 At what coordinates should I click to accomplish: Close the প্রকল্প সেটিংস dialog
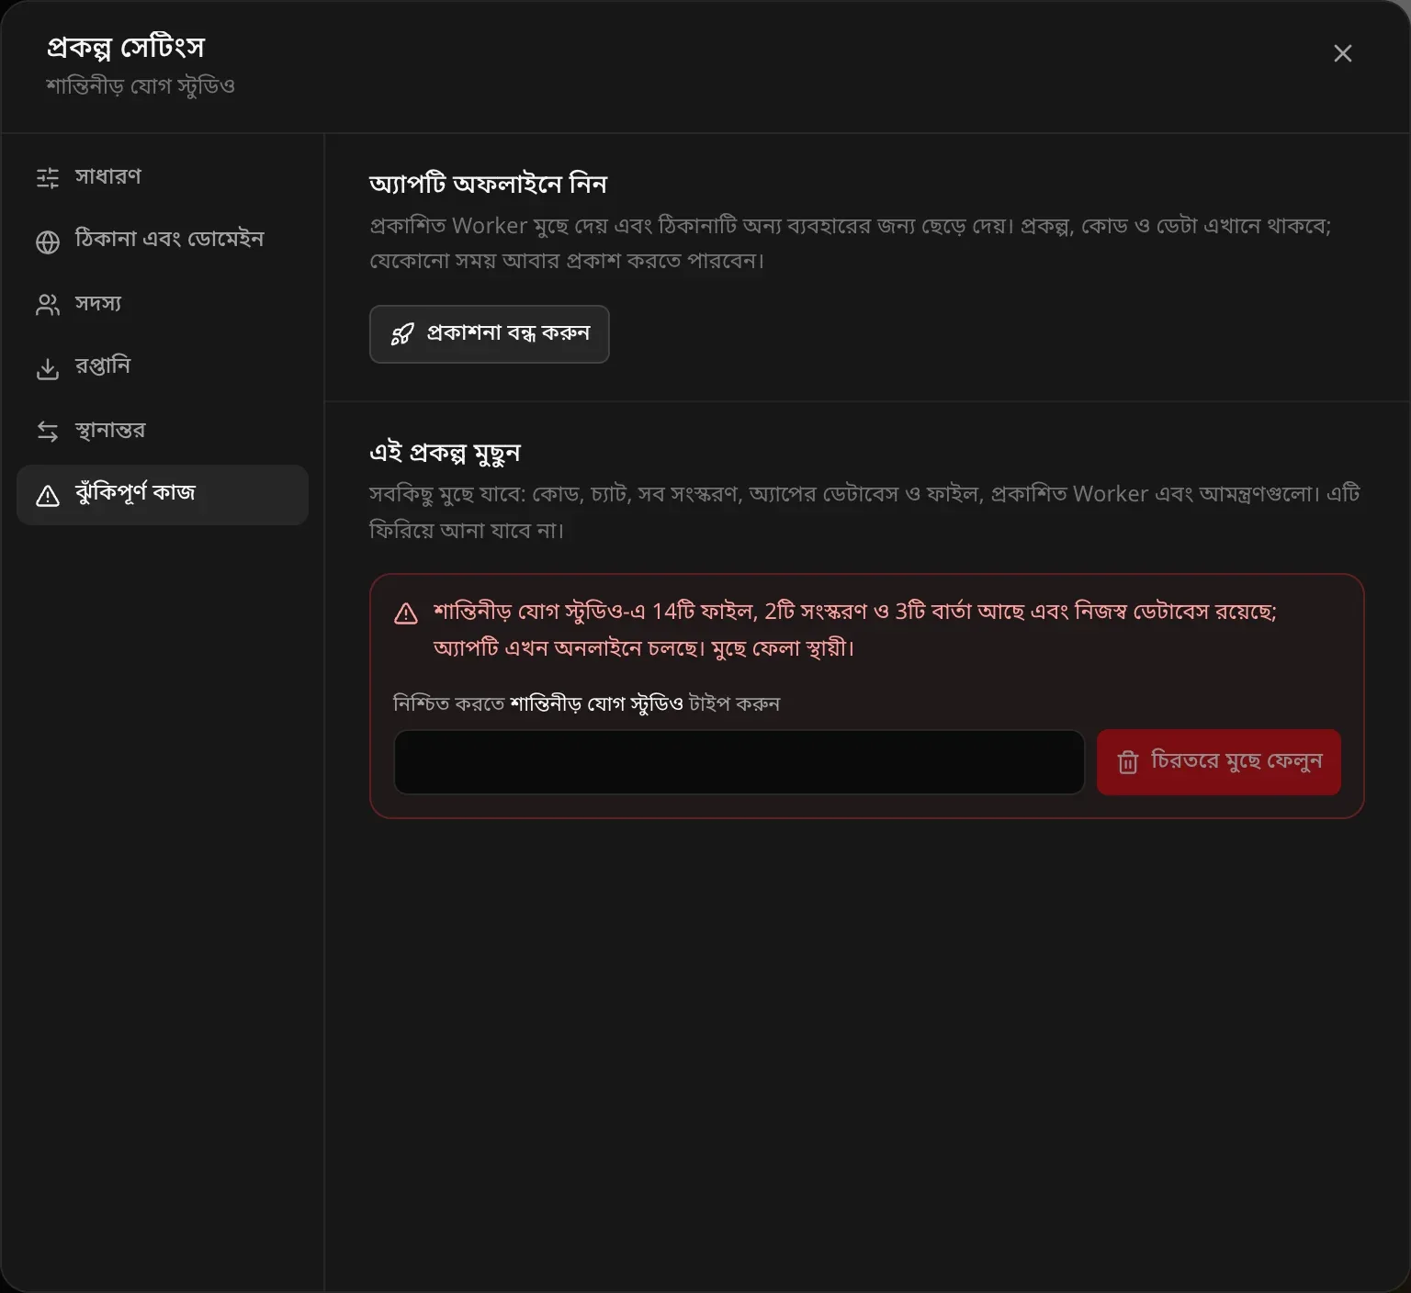coord(1342,53)
